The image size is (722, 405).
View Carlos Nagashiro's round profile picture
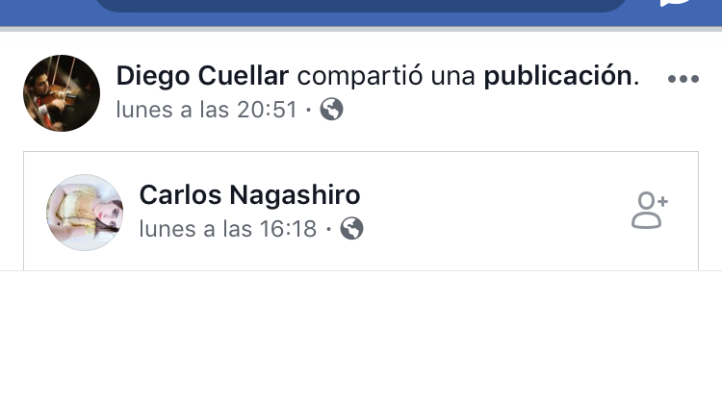(x=85, y=213)
